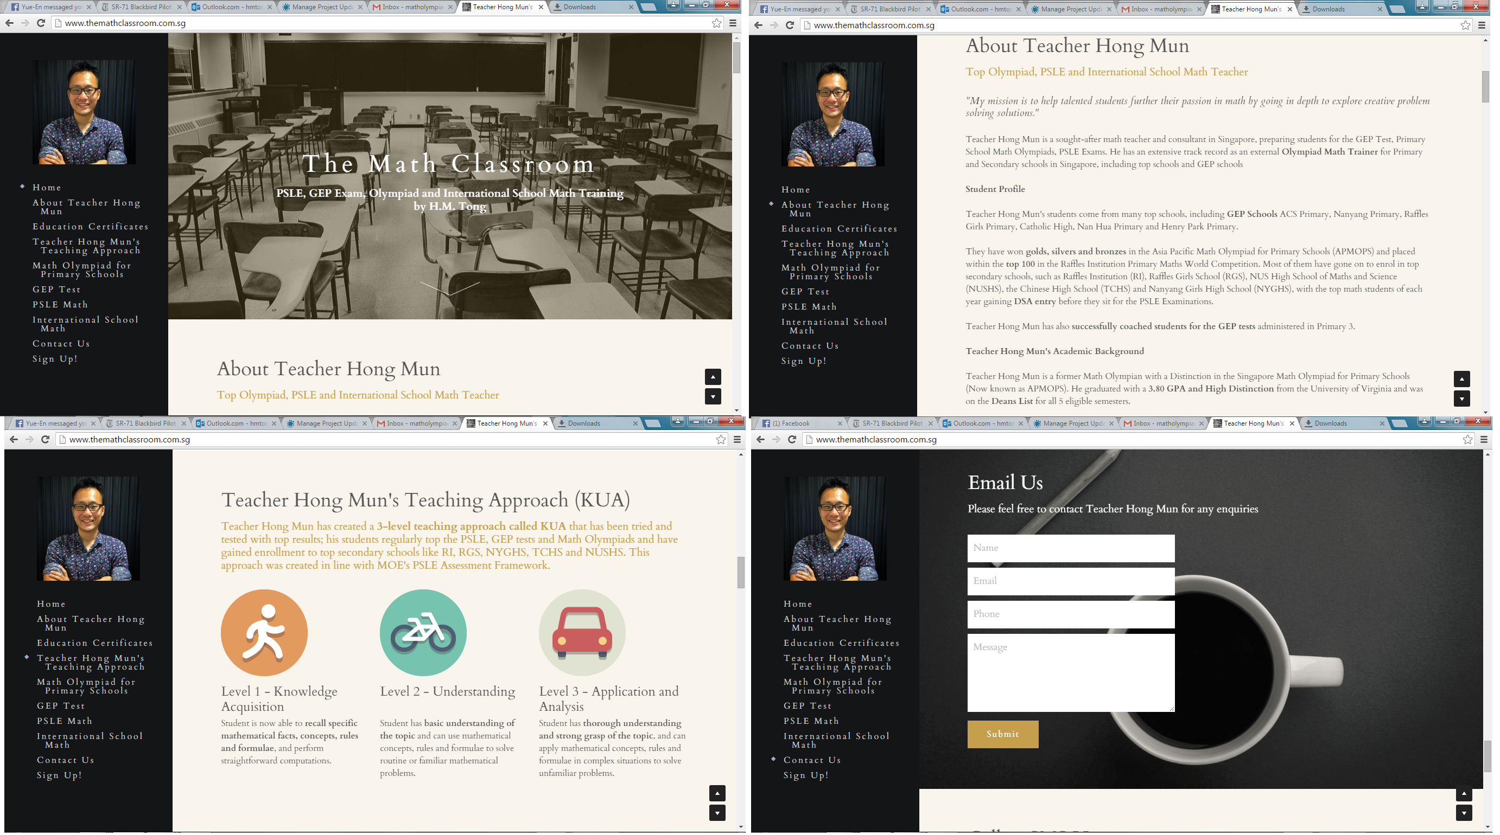Focus the Message text area
The height and width of the screenshot is (835, 1500).
point(1071,672)
